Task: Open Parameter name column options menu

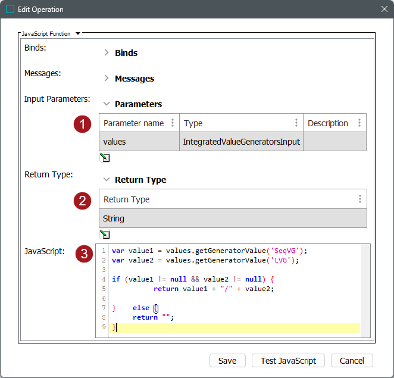Action: point(173,123)
